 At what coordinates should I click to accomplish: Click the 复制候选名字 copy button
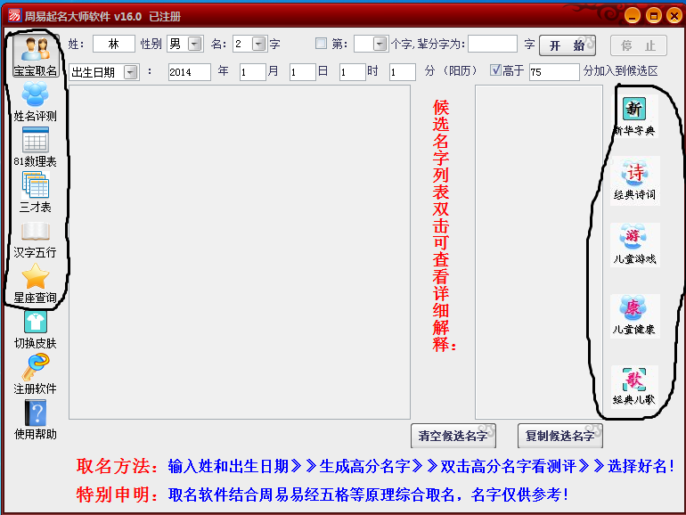559,436
